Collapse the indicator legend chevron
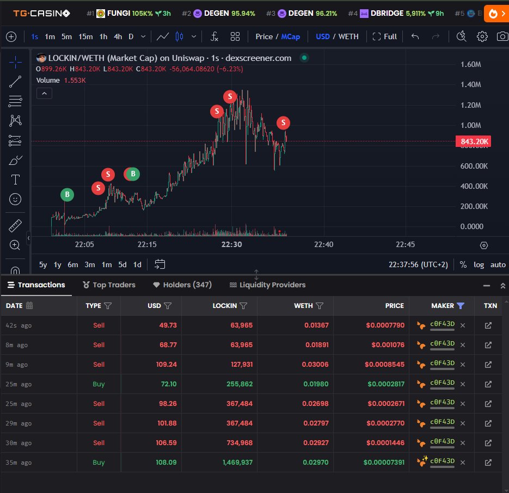Image resolution: width=509 pixels, height=493 pixels. click(x=45, y=94)
